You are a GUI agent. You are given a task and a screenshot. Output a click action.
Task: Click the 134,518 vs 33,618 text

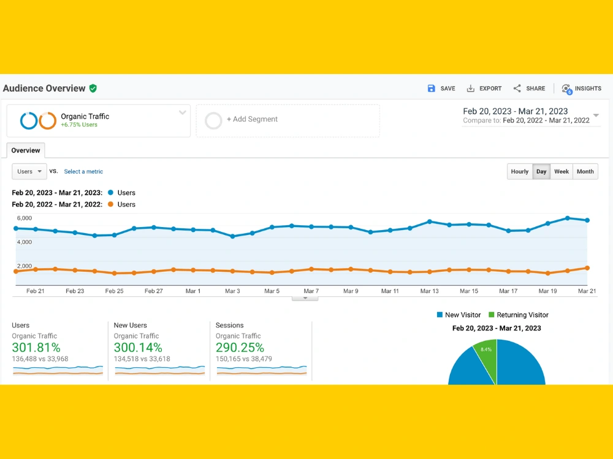pos(142,359)
